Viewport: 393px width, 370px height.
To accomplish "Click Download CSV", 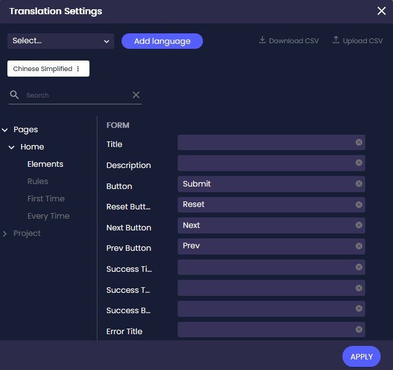I will click(x=289, y=41).
